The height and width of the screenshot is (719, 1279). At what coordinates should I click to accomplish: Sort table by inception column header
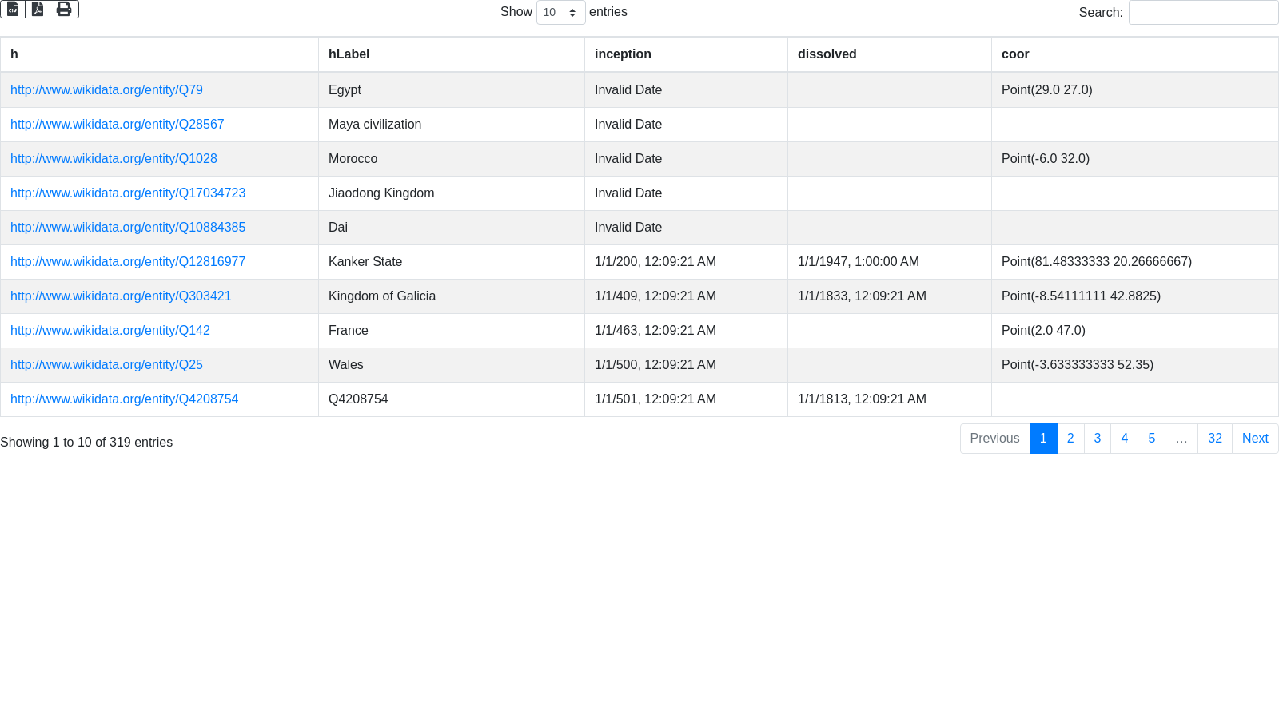pos(686,54)
